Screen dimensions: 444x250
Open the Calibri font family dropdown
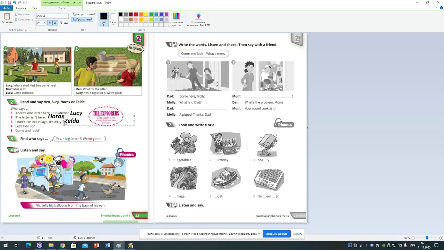67,16
